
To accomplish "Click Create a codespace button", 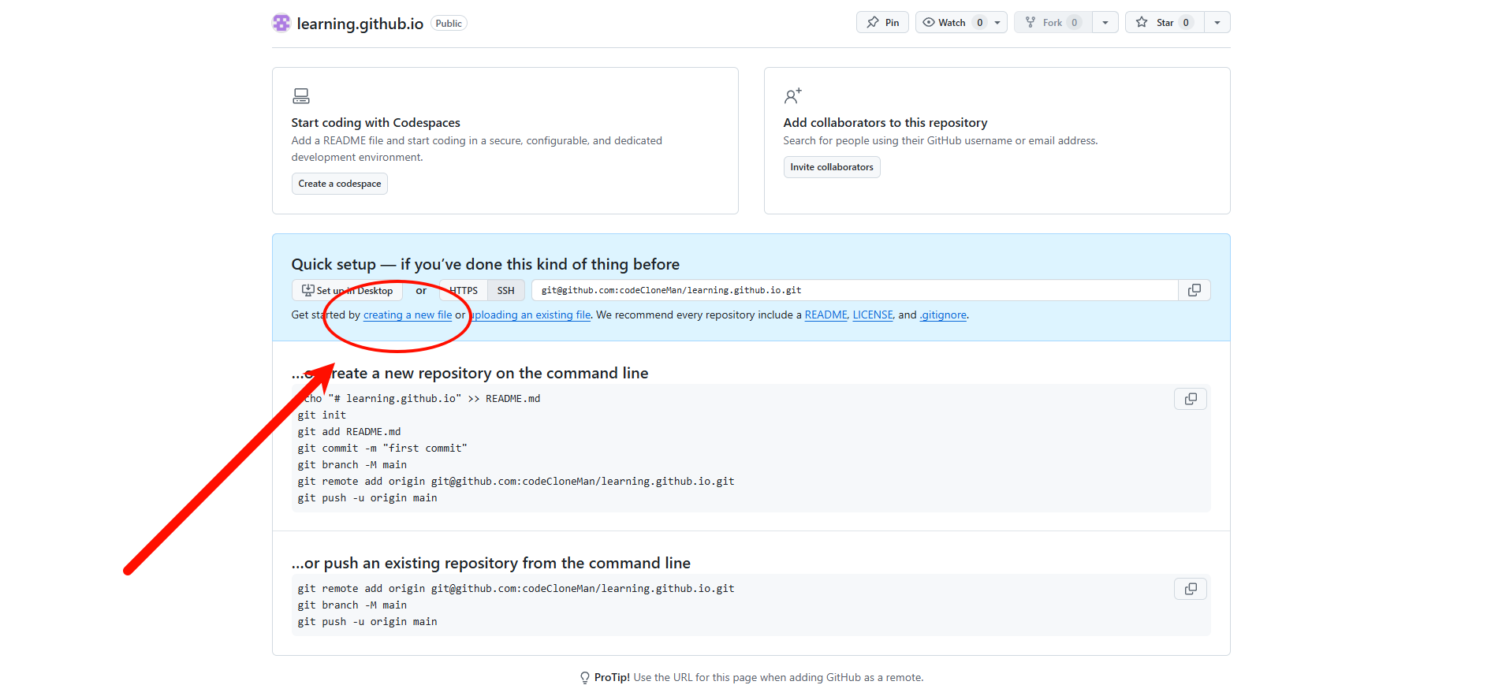I will click(x=339, y=184).
